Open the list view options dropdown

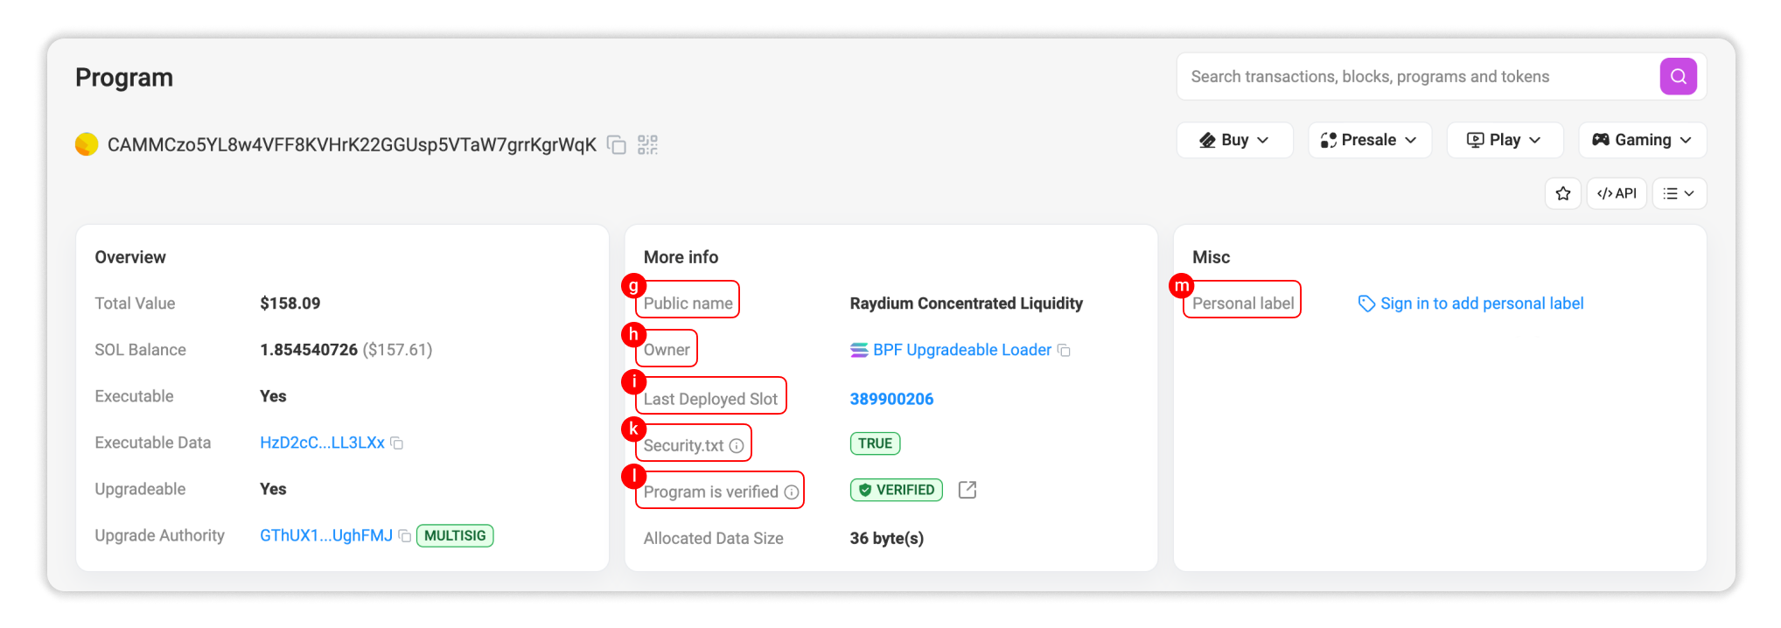pos(1679,193)
